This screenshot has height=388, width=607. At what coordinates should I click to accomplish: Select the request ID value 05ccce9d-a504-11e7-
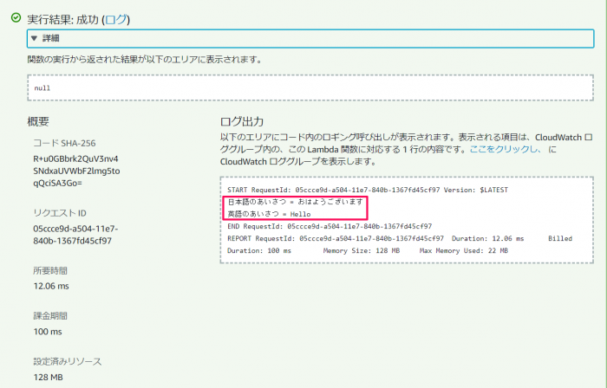click(x=75, y=235)
